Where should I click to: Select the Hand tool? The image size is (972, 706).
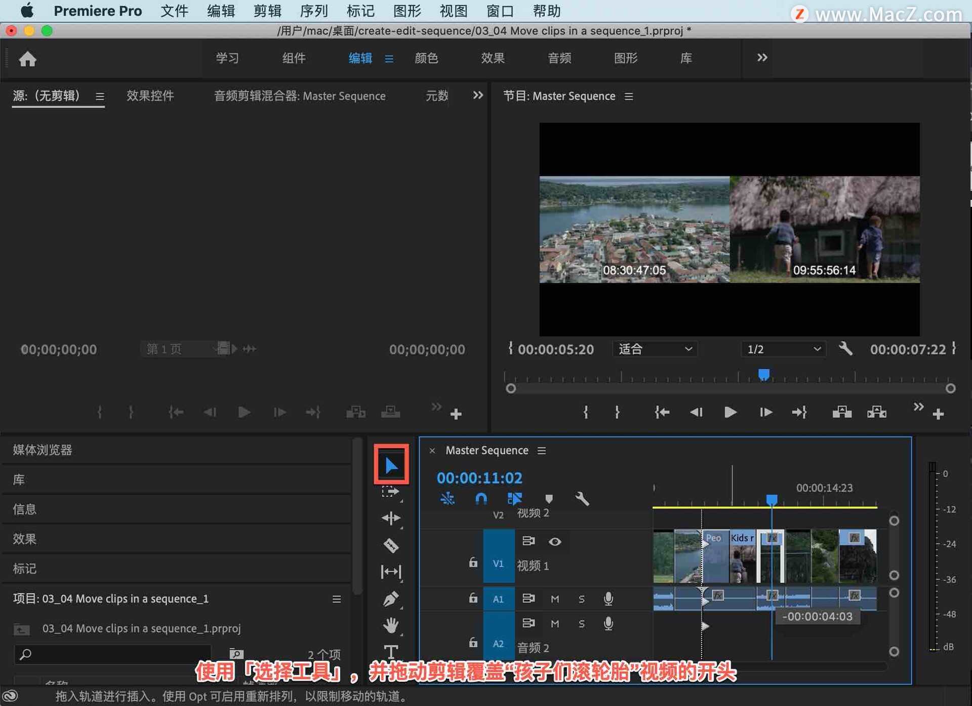point(391,626)
